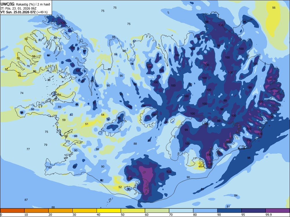Image resolution: width=290 pixels, height=217 pixels.
Task: Click the dark orange 0–10 legend swatch
Action: (x=12, y=211)
